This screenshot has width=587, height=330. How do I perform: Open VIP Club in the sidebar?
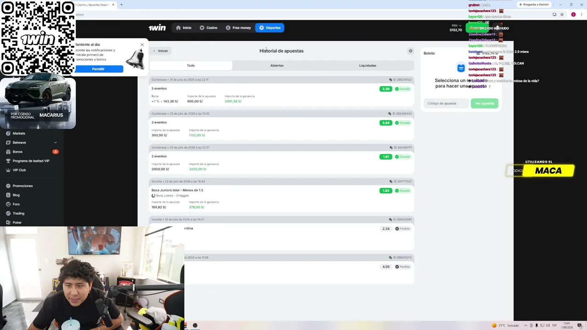pos(19,170)
